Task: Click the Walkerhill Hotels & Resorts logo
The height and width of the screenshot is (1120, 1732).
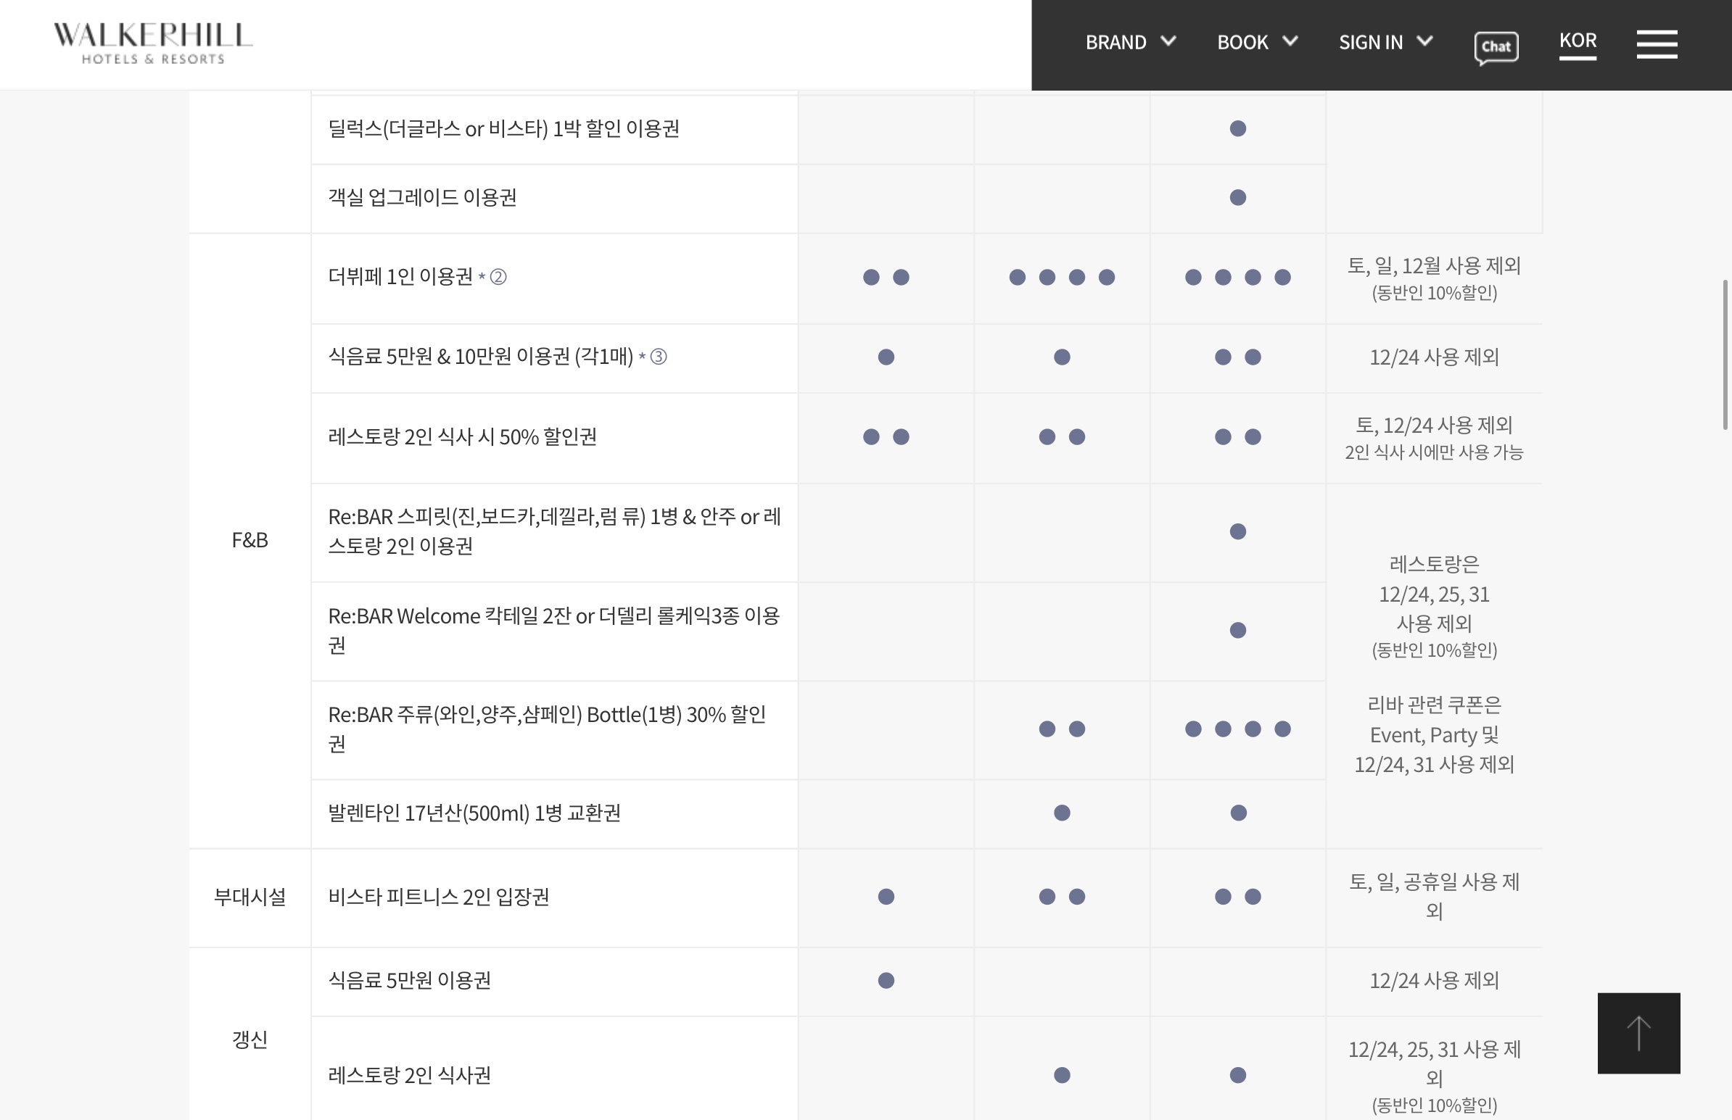Action: [x=153, y=43]
